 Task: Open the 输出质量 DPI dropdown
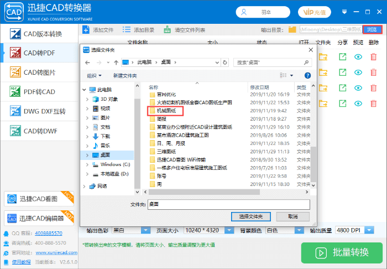pyautogui.click(x=369, y=230)
